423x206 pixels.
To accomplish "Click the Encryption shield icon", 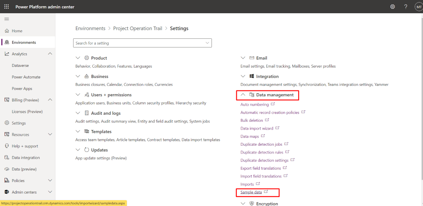I will (252, 204).
